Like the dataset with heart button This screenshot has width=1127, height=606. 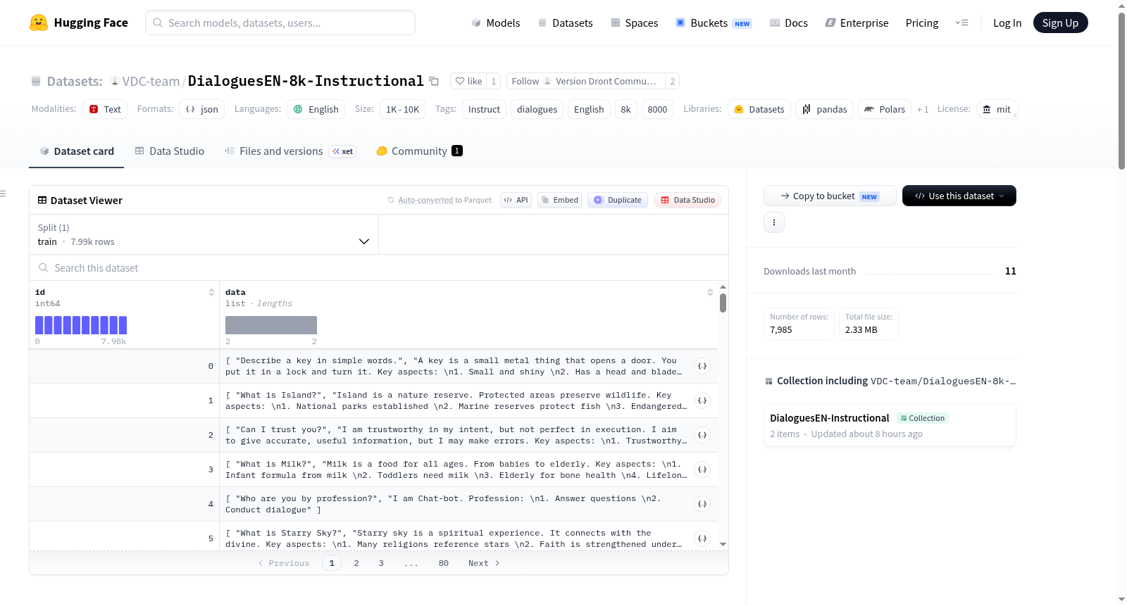pos(468,81)
